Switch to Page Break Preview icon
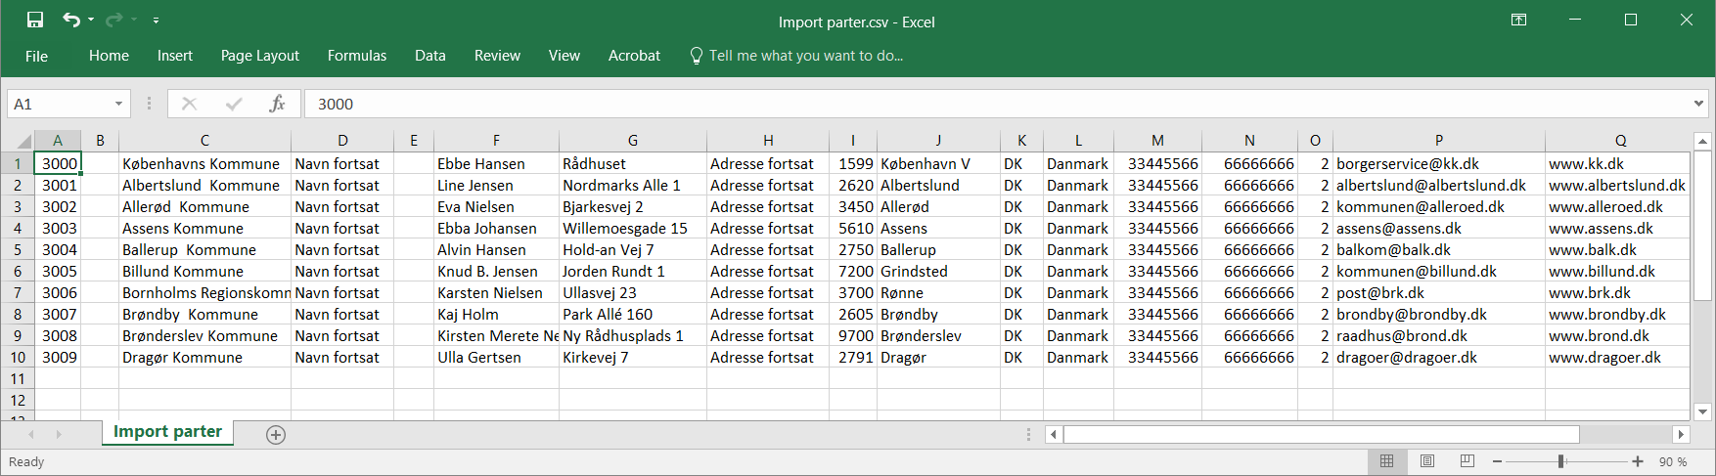 coord(1467,461)
